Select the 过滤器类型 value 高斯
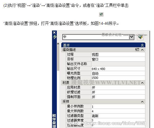The width and height of the screenshot is (154, 128). [118, 116]
